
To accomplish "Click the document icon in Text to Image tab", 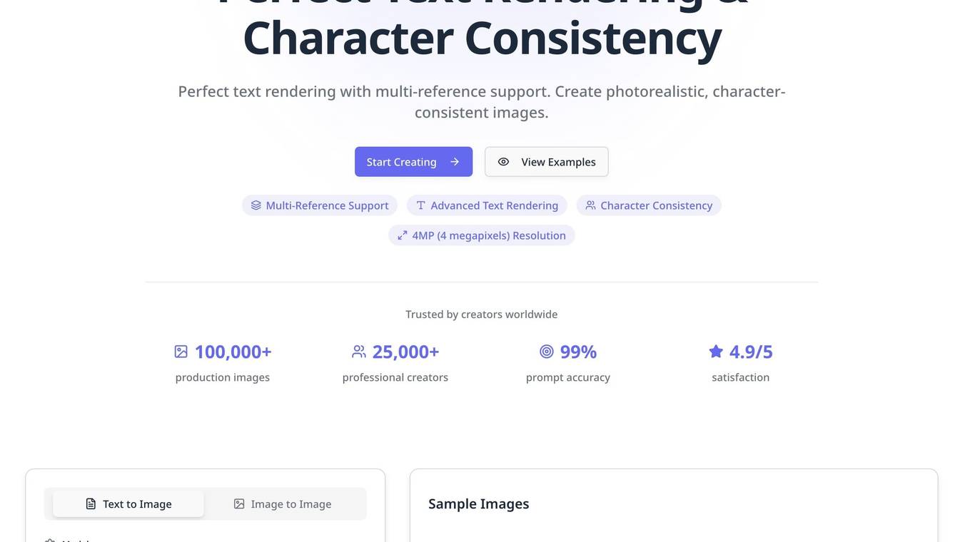I will 91,504.
